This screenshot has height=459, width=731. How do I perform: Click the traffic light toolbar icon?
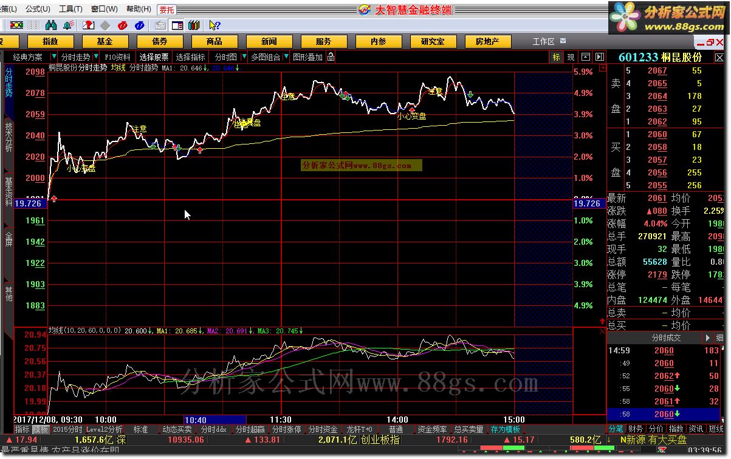point(16,25)
